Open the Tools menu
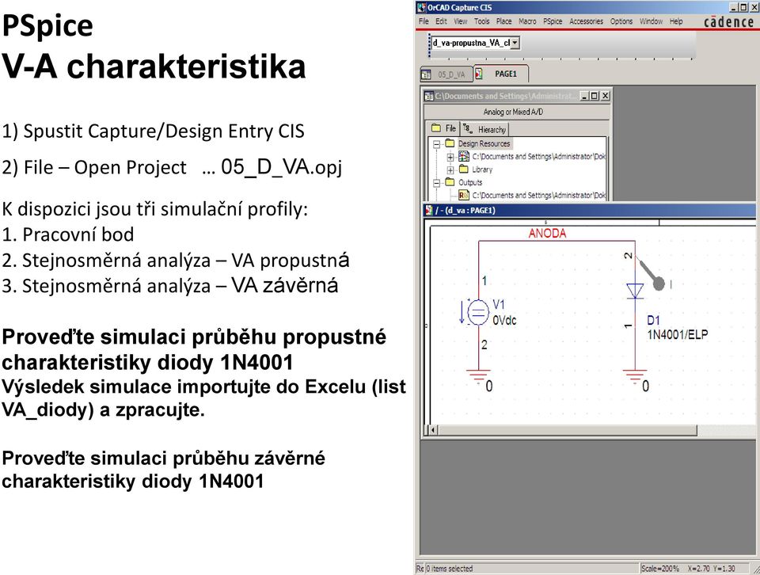 [x=482, y=21]
